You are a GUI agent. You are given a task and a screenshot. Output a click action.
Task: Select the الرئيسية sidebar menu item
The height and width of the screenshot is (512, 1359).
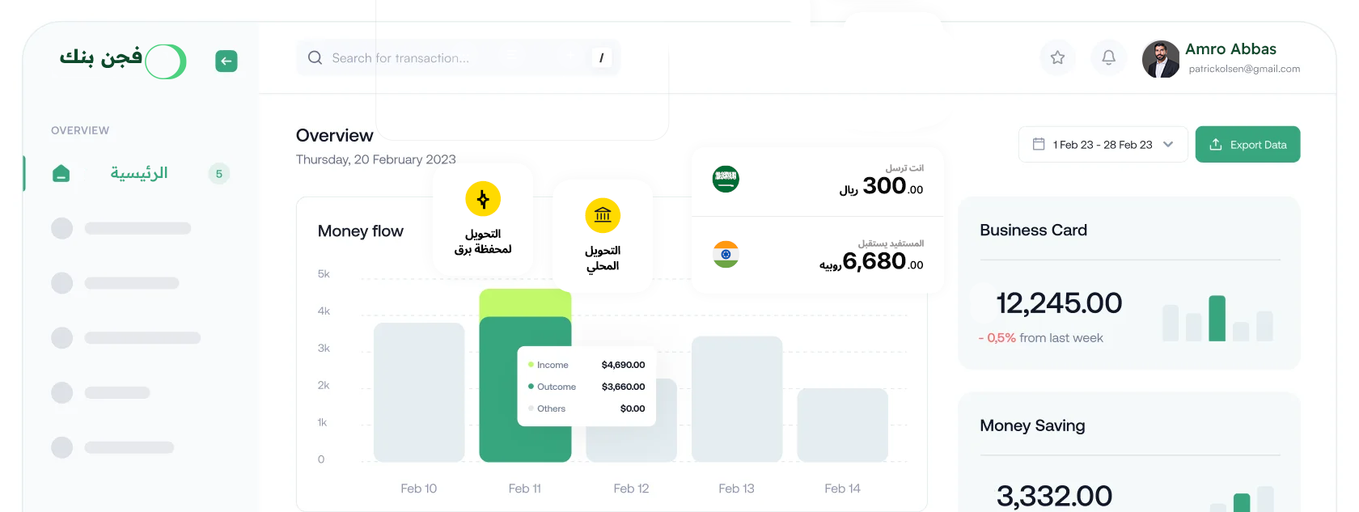[x=138, y=174]
